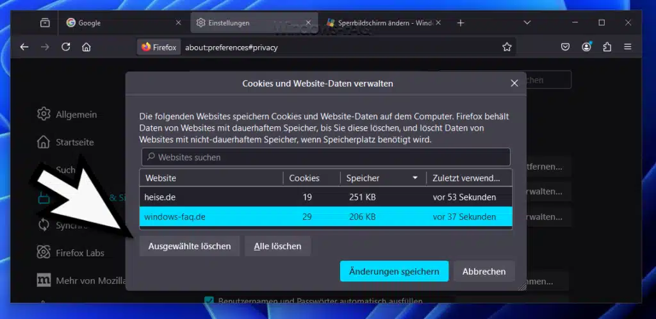
Task: Click Ausgewählte löschen button
Action: (190, 246)
